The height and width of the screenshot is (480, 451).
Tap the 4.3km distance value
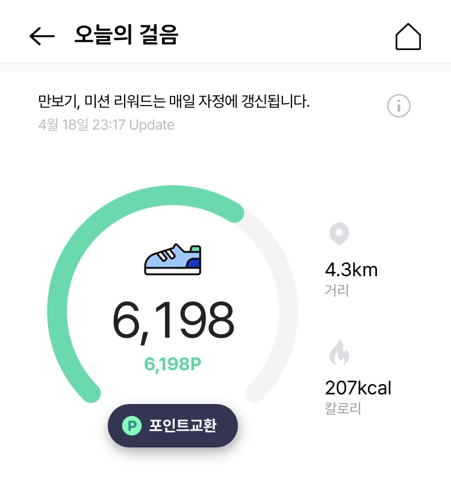pyautogui.click(x=351, y=269)
